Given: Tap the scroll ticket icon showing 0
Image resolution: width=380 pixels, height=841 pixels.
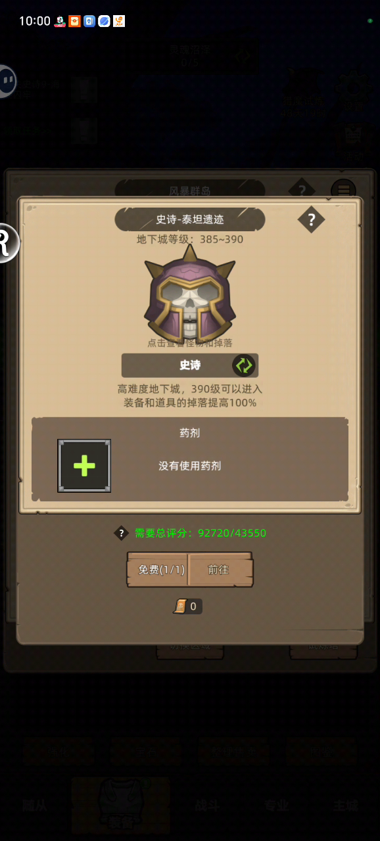Looking at the screenshot, I should pos(181,606).
